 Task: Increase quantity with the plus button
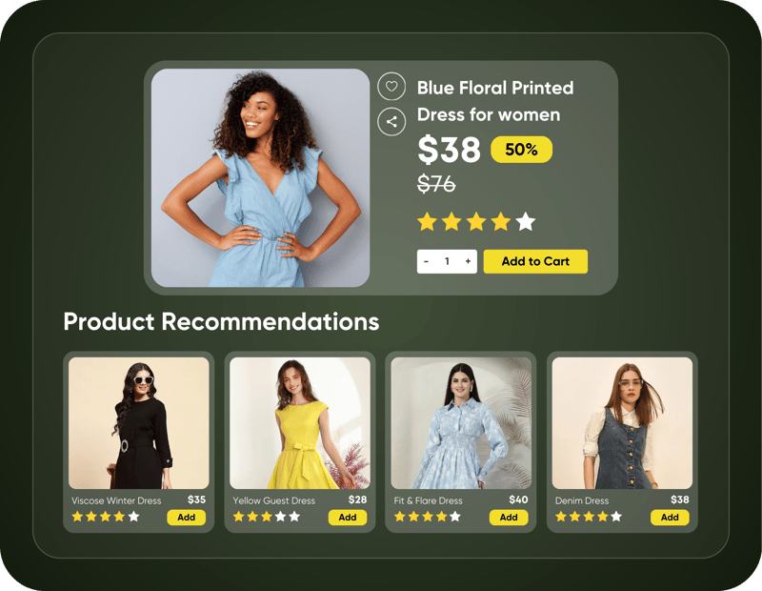click(x=468, y=262)
